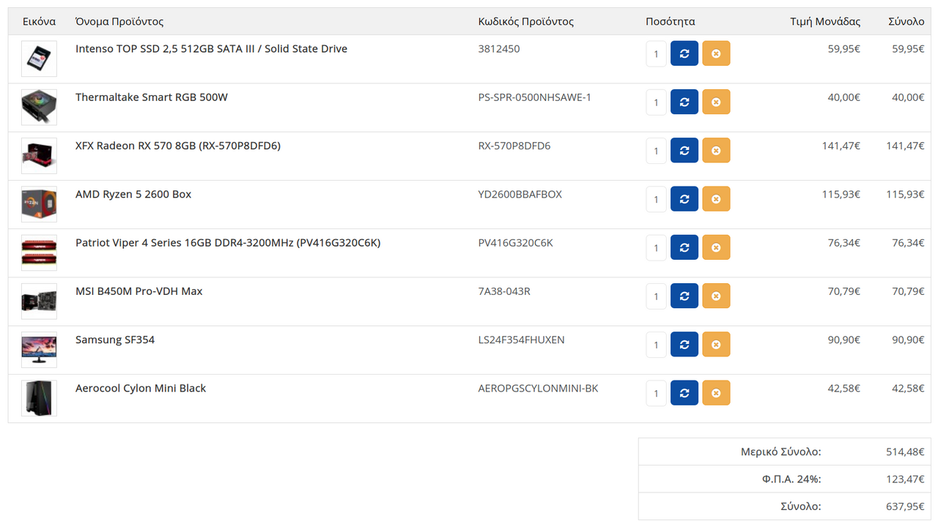Delete MSI B450M Pro-VDH Max from cart
Viewport: 938px width, 524px height.
coord(716,296)
